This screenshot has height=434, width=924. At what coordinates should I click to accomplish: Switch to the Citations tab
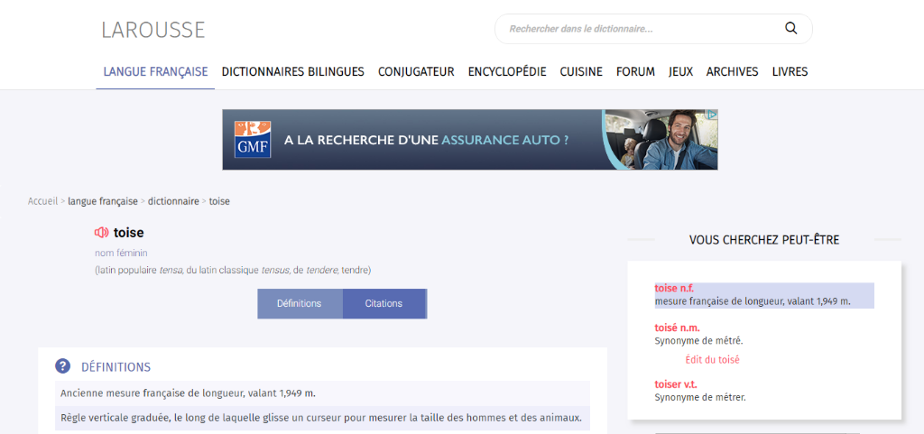pos(383,304)
